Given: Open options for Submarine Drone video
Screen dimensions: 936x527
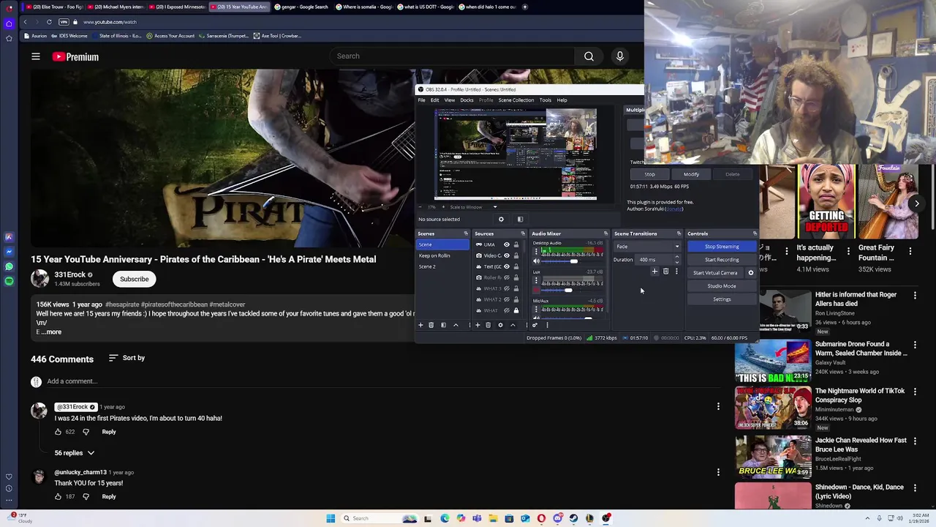Looking at the screenshot, I should 915,345.
